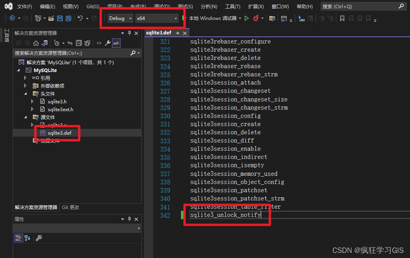Click the bookmark toggle icon in toolbar
Viewport: 410px width, 258px height.
pyautogui.click(x=342, y=18)
